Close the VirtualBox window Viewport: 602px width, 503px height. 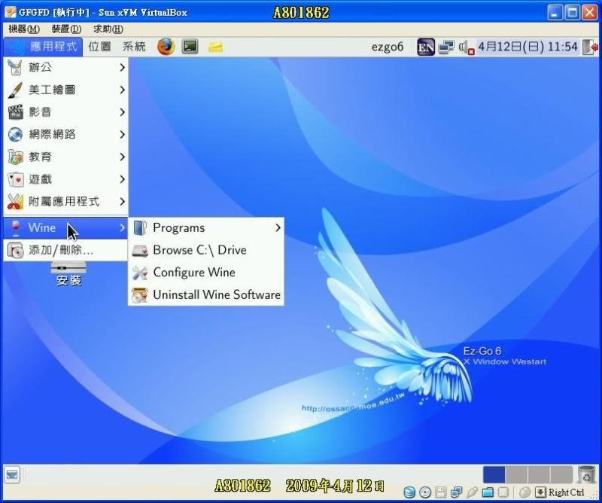[x=589, y=12]
